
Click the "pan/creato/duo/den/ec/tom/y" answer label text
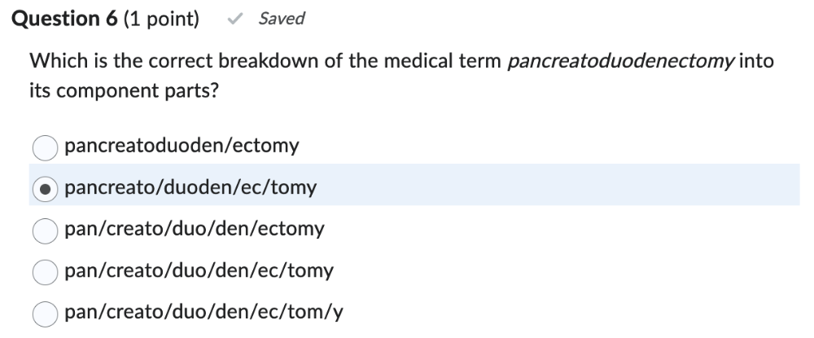pyautogui.click(x=203, y=313)
